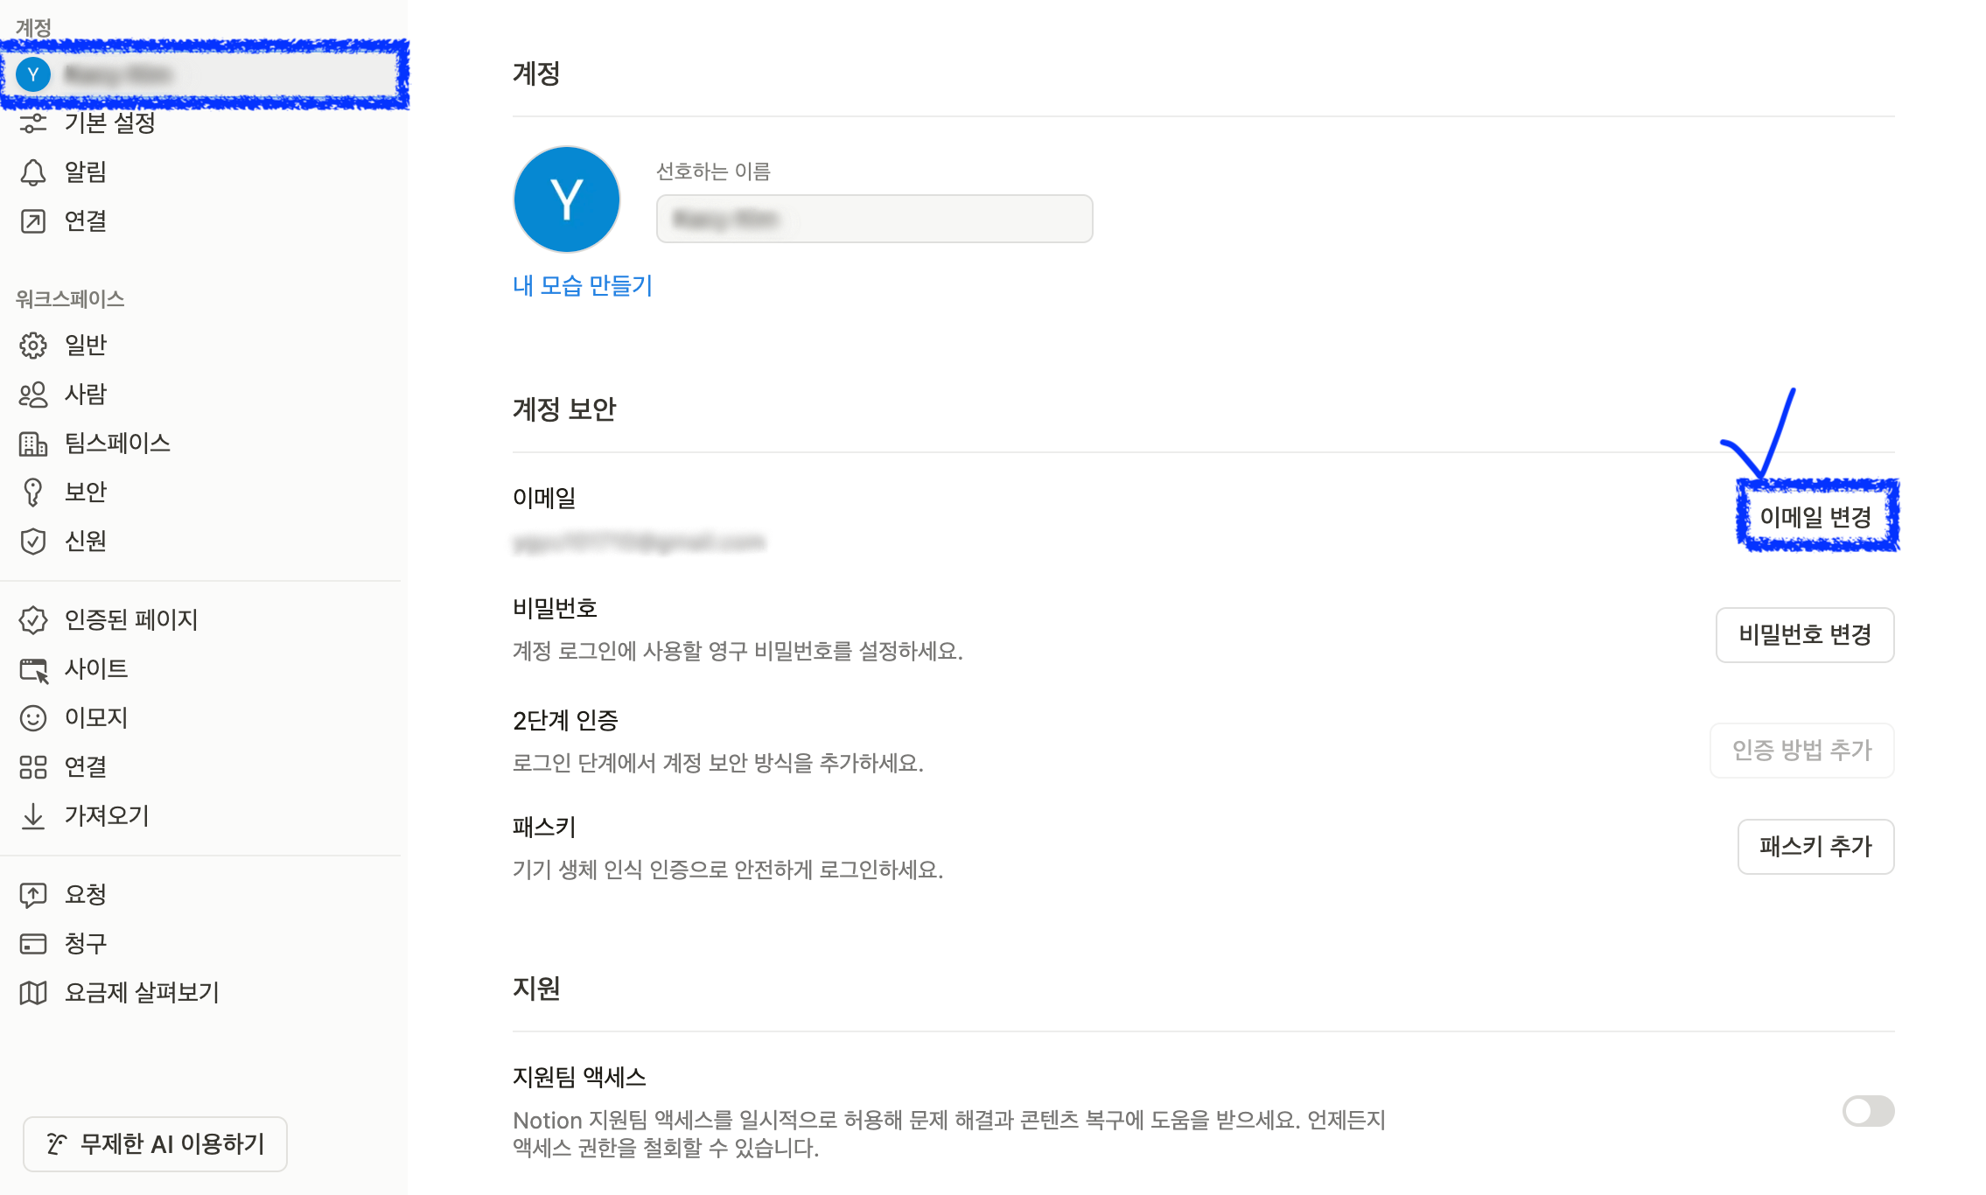Image resolution: width=1986 pixels, height=1195 pixels.
Task: Click the 선호하는 이름 text field
Action: [874, 219]
